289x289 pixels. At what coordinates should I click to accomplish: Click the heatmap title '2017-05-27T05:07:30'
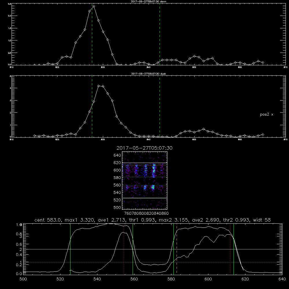click(x=144, y=148)
